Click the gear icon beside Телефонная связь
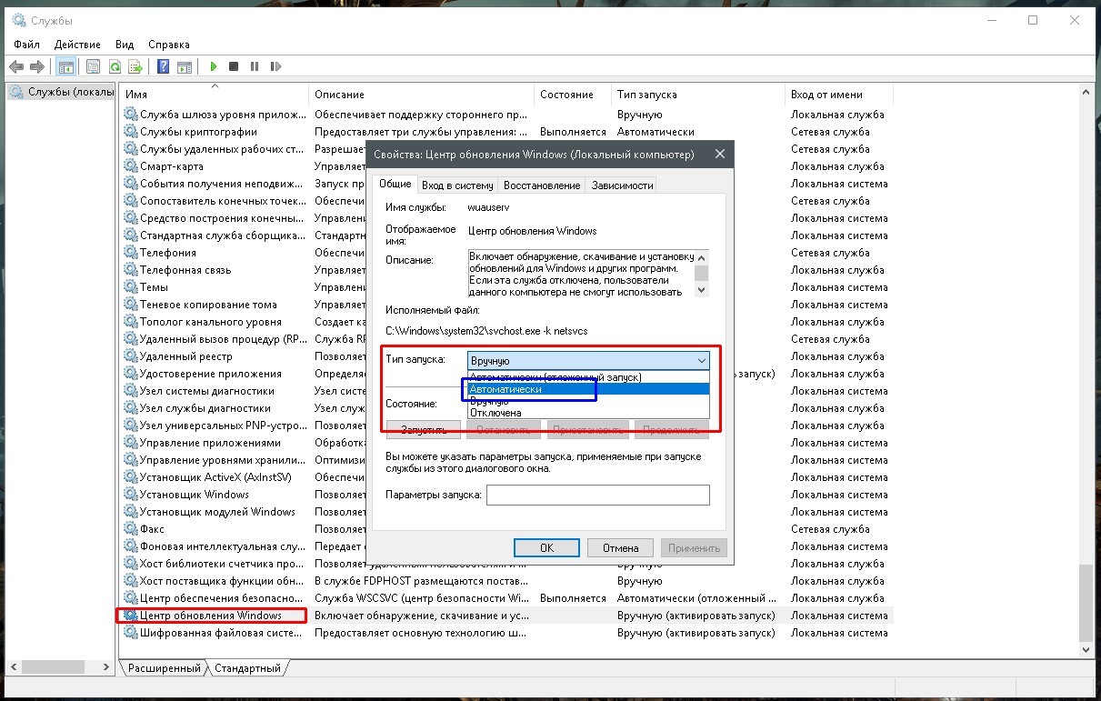 tap(131, 270)
